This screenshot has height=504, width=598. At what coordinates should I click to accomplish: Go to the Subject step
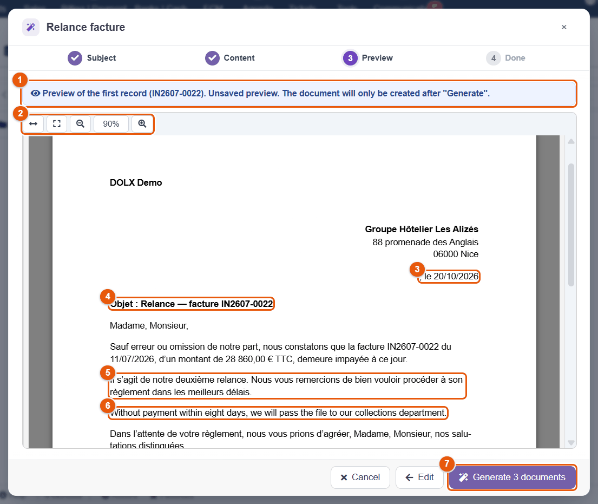[x=91, y=58]
